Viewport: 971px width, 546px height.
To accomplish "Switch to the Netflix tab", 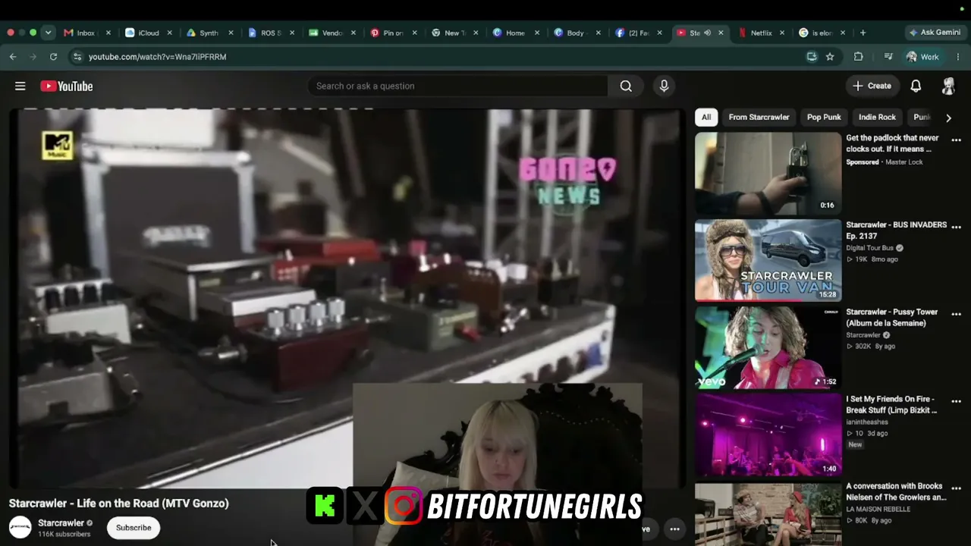I will [761, 33].
